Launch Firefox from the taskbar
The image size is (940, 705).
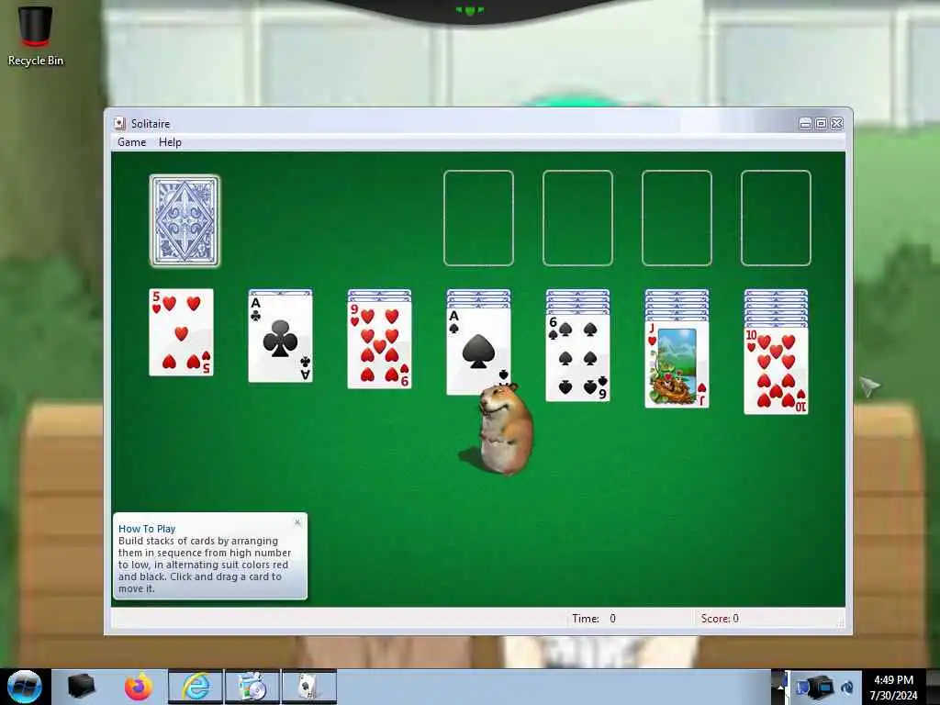139,687
